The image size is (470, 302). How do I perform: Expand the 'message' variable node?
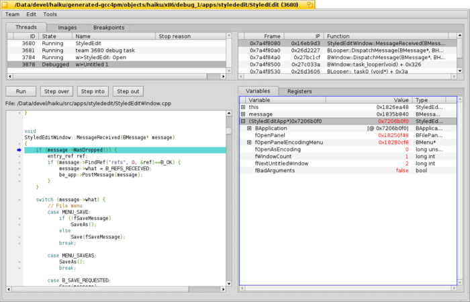[243, 114]
